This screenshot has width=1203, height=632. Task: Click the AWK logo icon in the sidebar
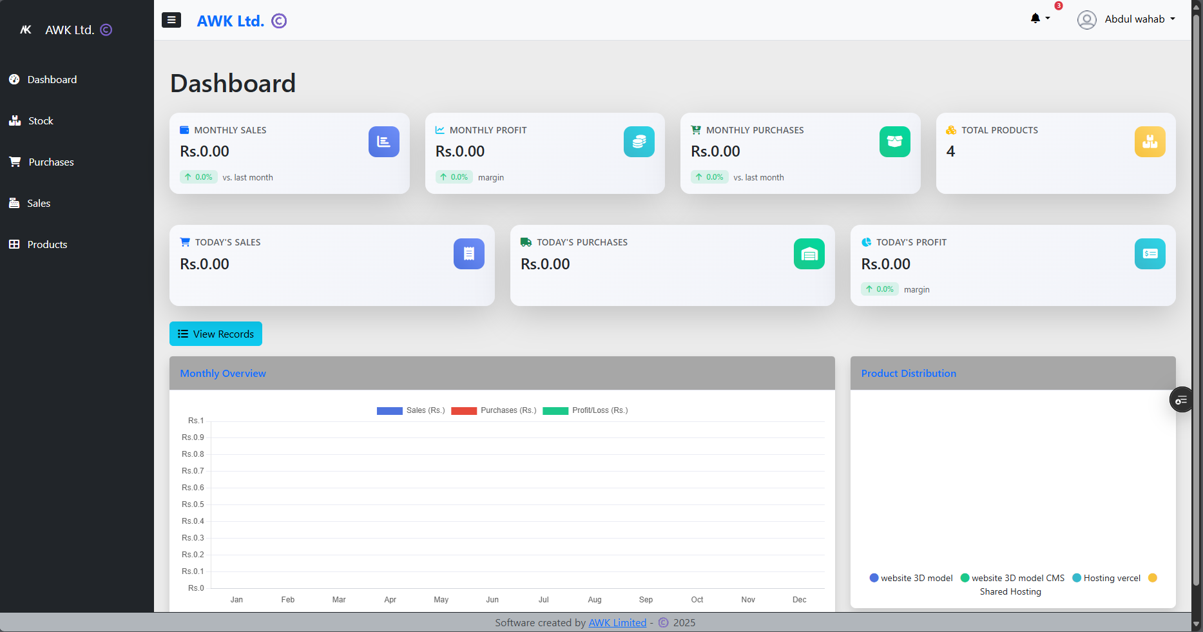26,30
